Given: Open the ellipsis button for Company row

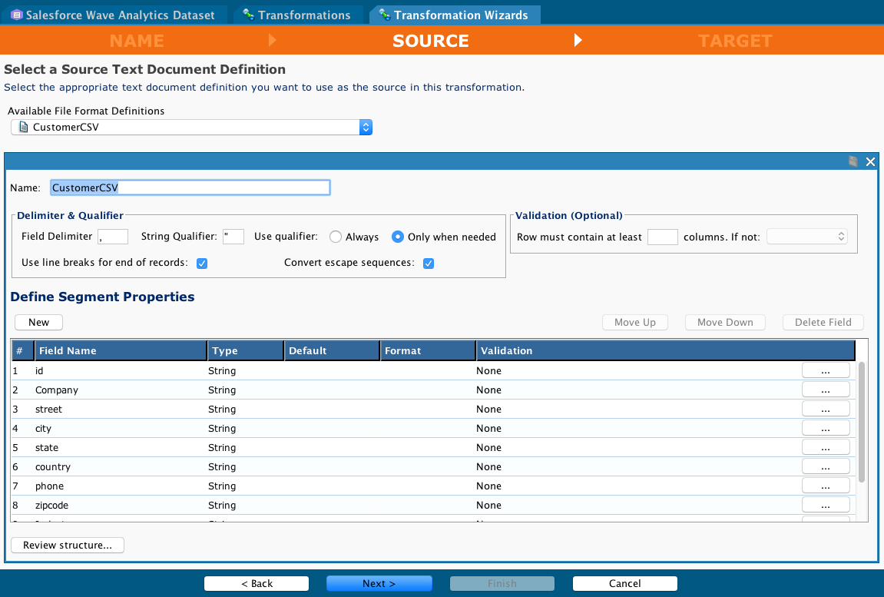Looking at the screenshot, I should click(x=826, y=390).
